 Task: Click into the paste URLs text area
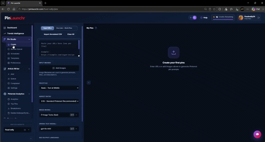(x=59, y=48)
